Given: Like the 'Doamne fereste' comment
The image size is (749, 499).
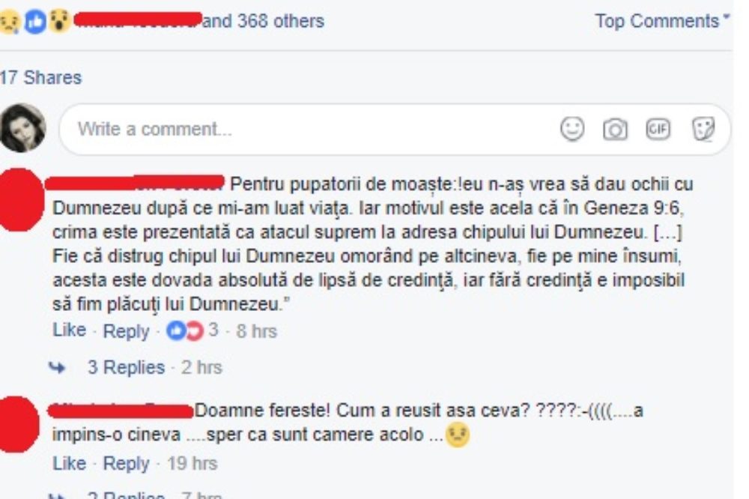Looking at the screenshot, I should click(x=69, y=463).
